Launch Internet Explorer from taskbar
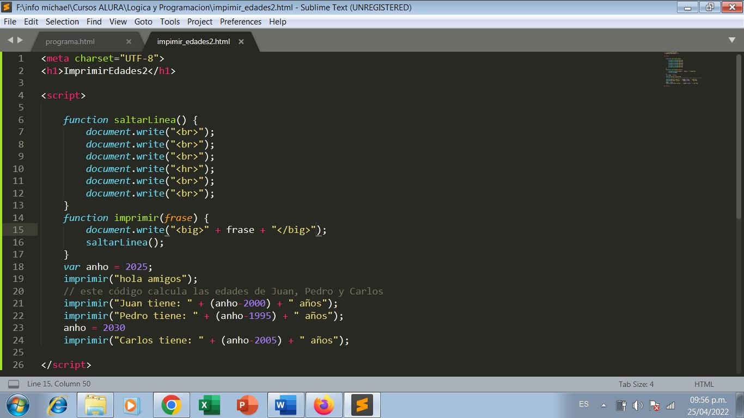Screen dimensions: 744x418 [57, 405]
